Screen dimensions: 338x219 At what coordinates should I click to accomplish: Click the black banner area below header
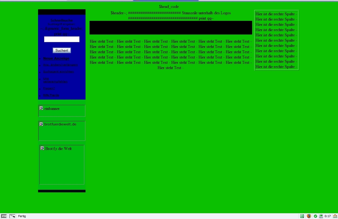(171, 28)
